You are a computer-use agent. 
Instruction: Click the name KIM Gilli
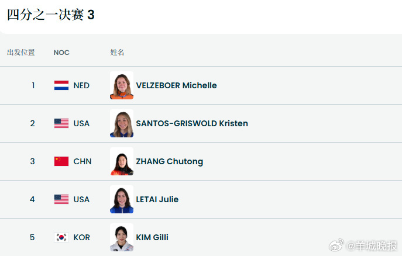click(x=152, y=237)
